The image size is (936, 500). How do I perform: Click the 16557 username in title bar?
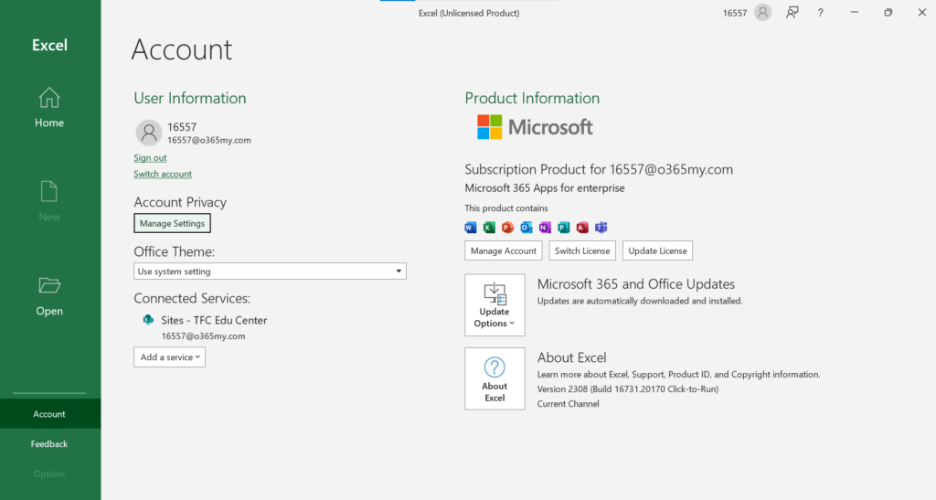(734, 13)
